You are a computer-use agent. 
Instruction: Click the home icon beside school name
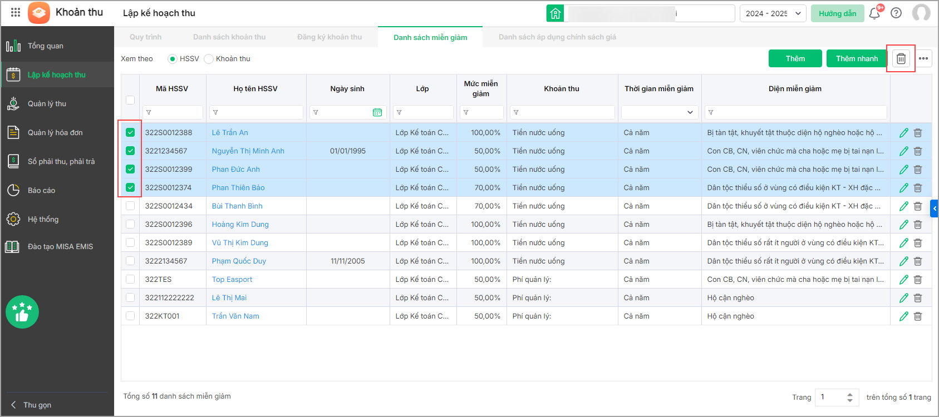point(555,13)
